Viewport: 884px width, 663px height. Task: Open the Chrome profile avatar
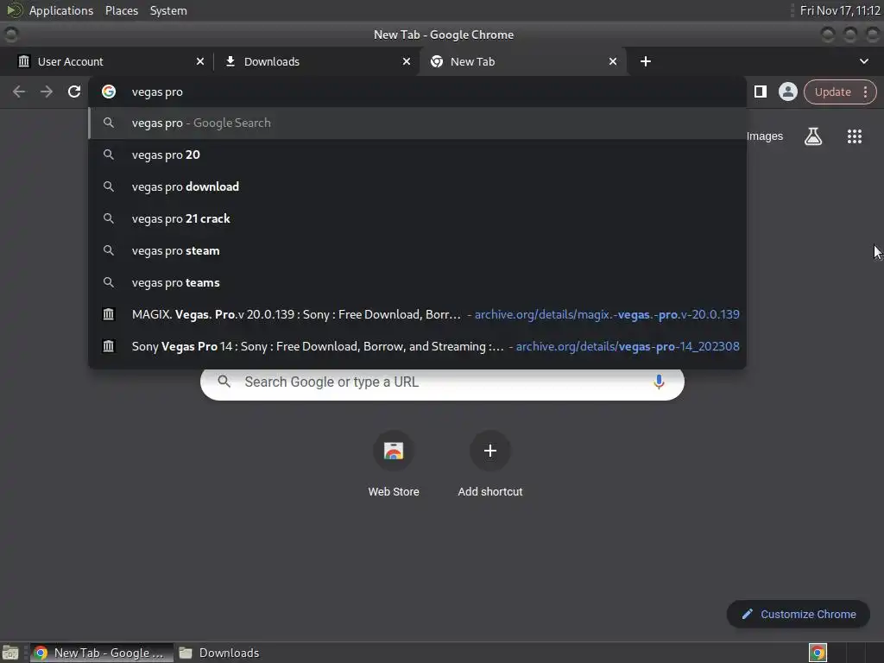click(x=787, y=92)
